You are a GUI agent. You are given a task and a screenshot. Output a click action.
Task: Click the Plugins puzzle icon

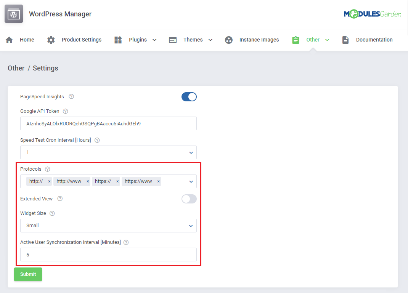(x=118, y=40)
